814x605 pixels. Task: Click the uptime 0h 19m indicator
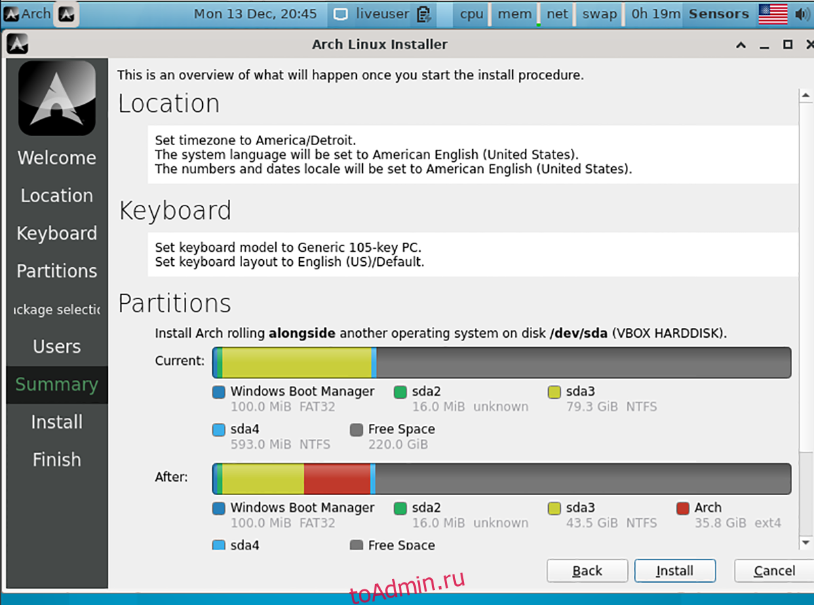(655, 14)
